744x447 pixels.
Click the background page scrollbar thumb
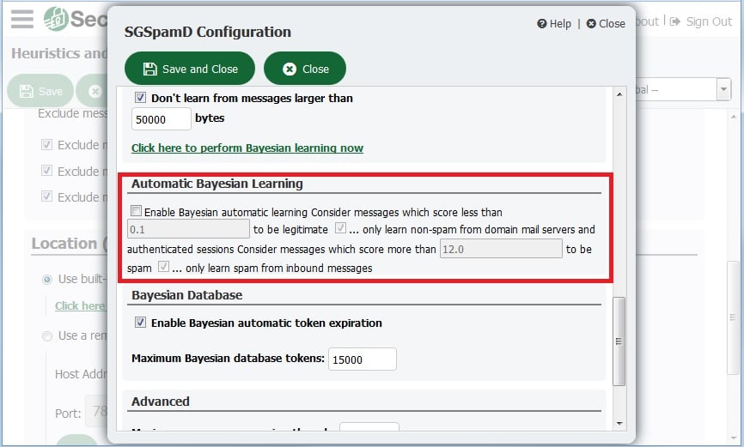(x=733, y=317)
